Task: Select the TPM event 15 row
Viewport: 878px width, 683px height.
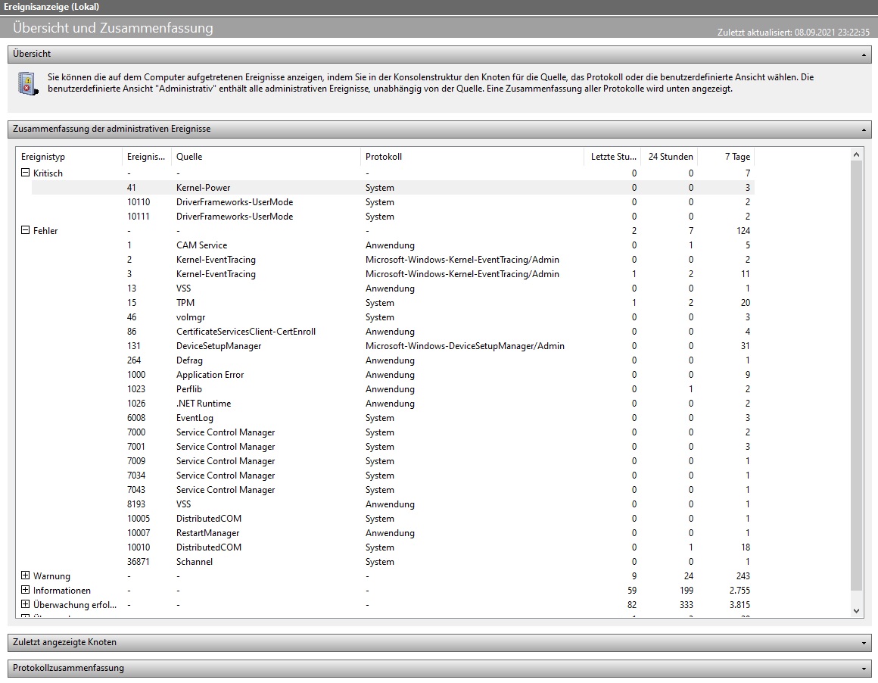Action: click(393, 303)
